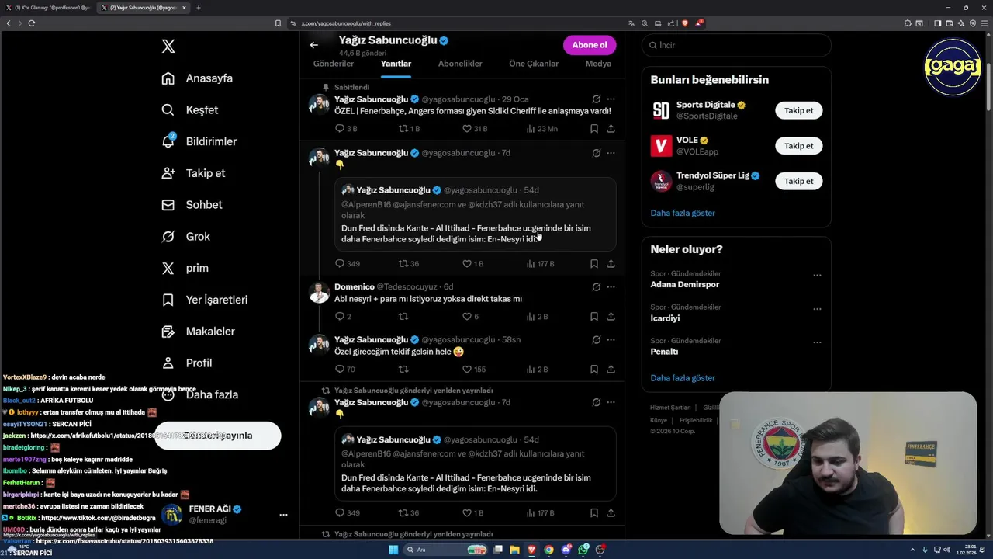This screenshot has height=559, width=993.
Task: Open more menu on Domenico's reply
Action: click(x=611, y=287)
